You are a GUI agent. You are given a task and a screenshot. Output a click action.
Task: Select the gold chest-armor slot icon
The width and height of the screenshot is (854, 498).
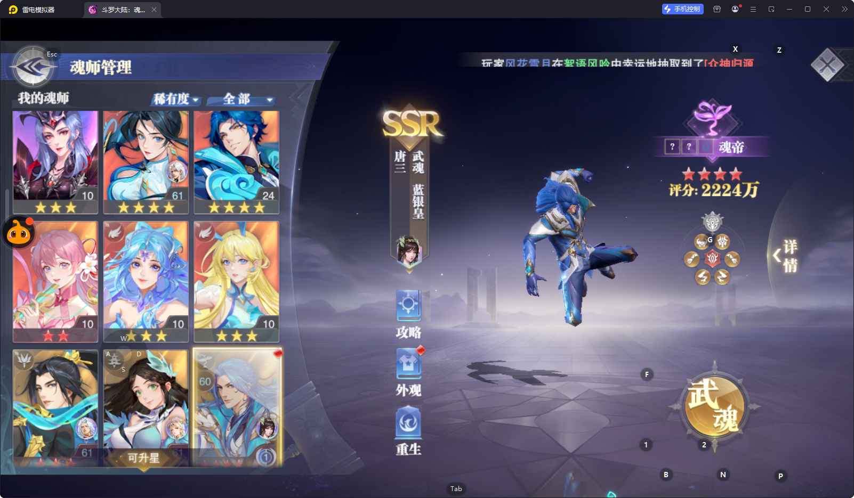click(722, 242)
